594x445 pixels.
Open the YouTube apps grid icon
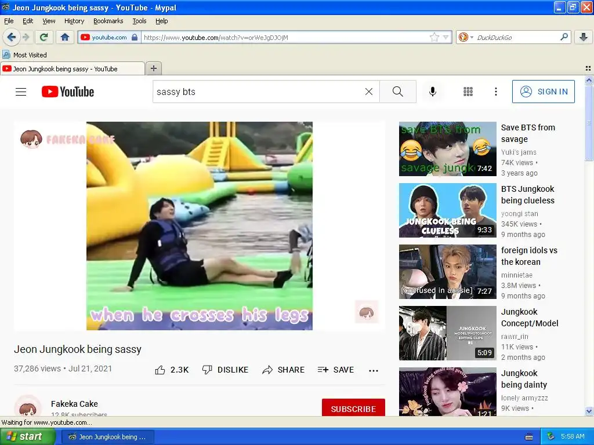click(x=468, y=92)
